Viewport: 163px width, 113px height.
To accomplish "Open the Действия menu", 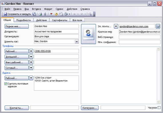I will [x=72, y=9].
